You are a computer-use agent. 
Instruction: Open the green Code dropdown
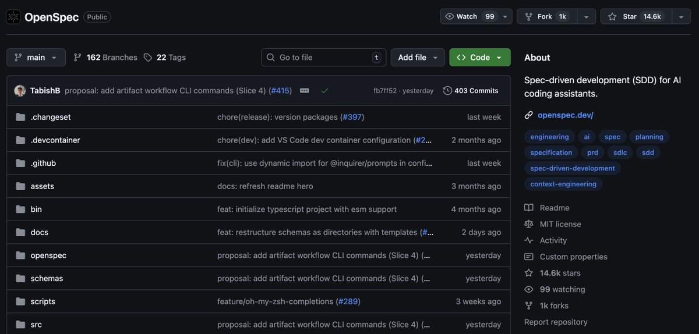(x=479, y=58)
